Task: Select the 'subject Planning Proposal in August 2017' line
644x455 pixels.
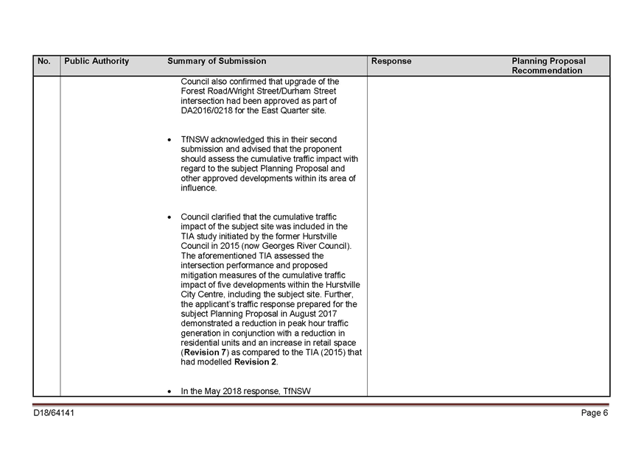Action: [259, 314]
